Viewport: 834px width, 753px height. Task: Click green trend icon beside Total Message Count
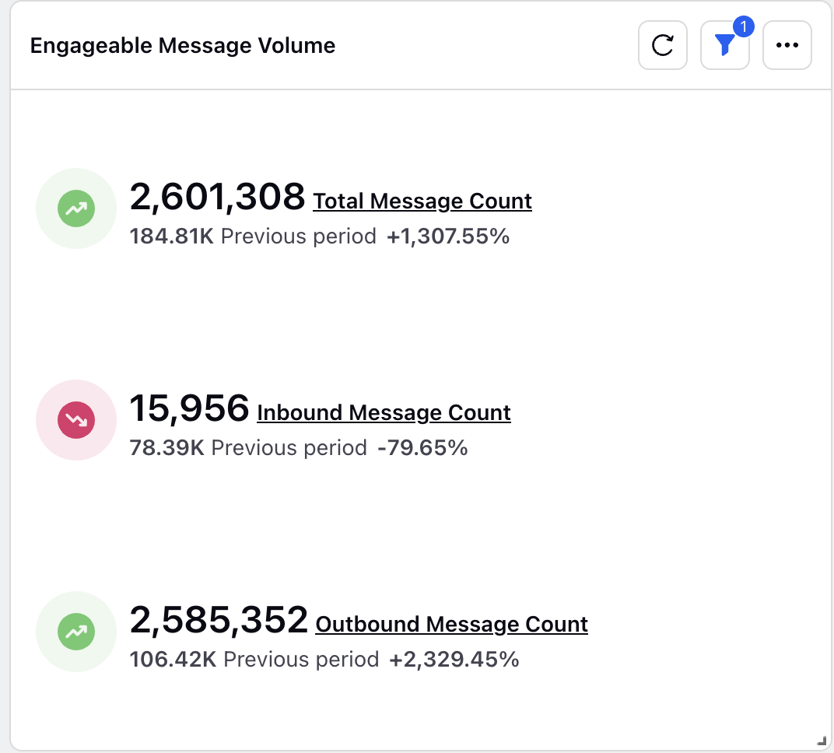[x=76, y=208]
